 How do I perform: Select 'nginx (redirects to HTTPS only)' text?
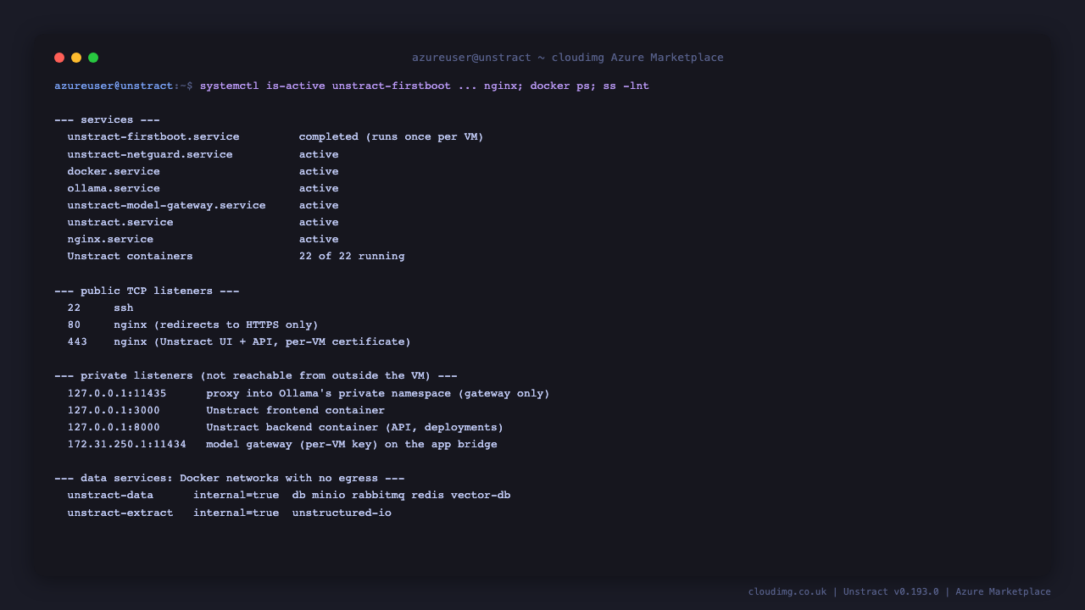[216, 324]
